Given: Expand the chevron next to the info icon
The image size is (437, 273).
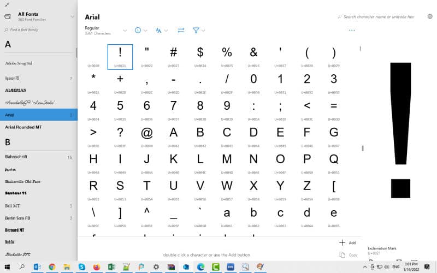Looking at the screenshot, I should pyautogui.click(x=145, y=31).
